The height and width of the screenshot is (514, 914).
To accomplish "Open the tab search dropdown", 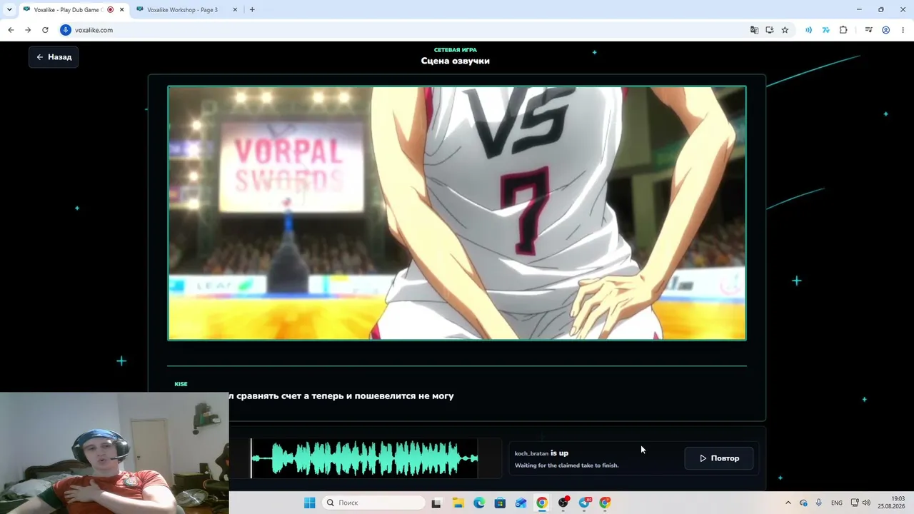I will coord(9,10).
